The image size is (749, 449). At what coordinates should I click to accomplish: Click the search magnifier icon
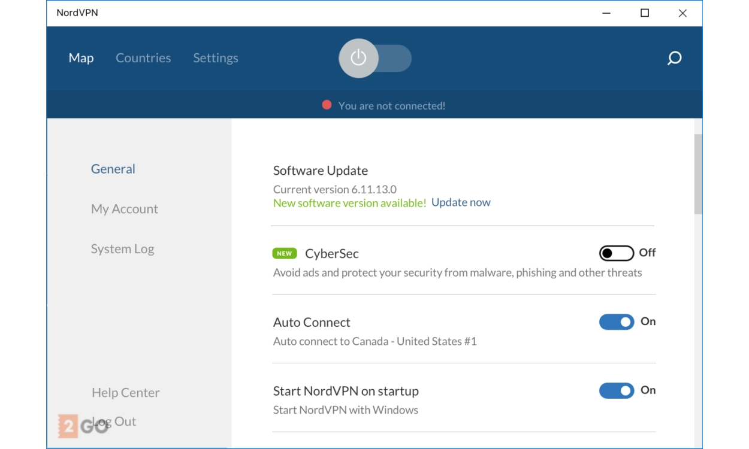(674, 58)
